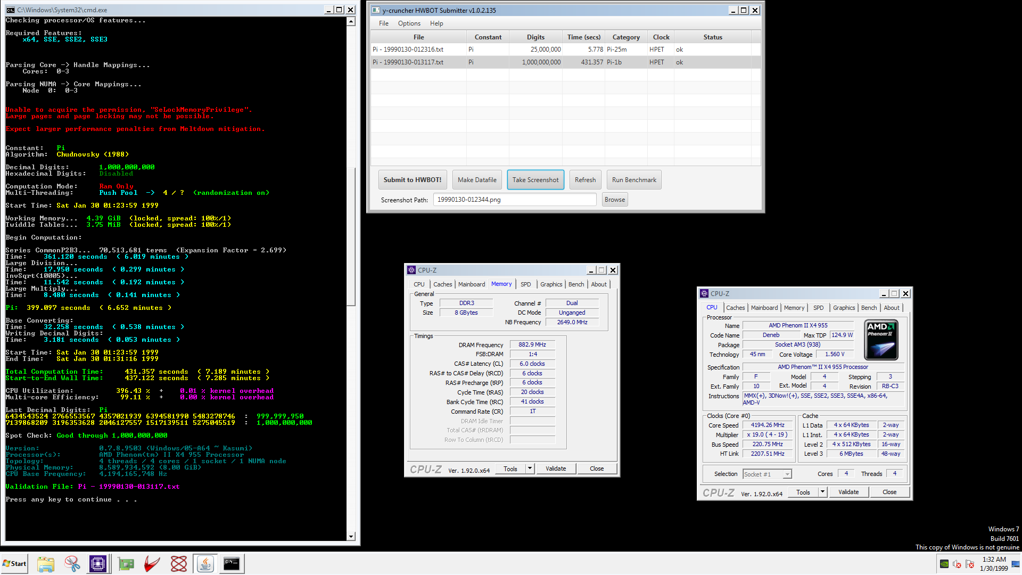The width and height of the screenshot is (1022, 575).
Task: Click the Category column header
Action: click(626, 37)
